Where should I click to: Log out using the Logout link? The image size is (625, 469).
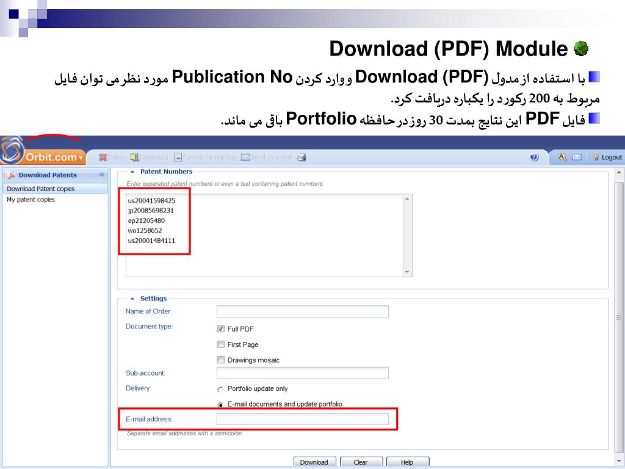click(x=608, y=158)
